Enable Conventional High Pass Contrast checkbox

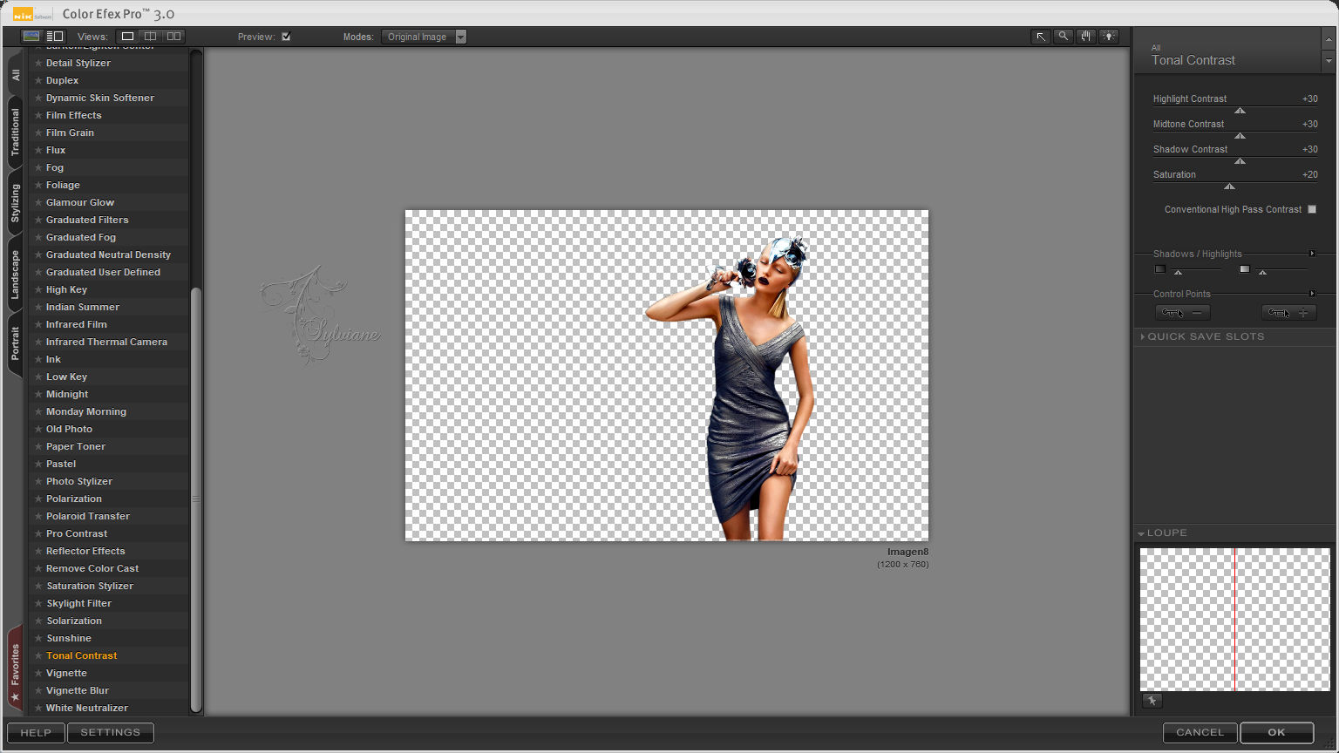click(x=1312, y=209)
